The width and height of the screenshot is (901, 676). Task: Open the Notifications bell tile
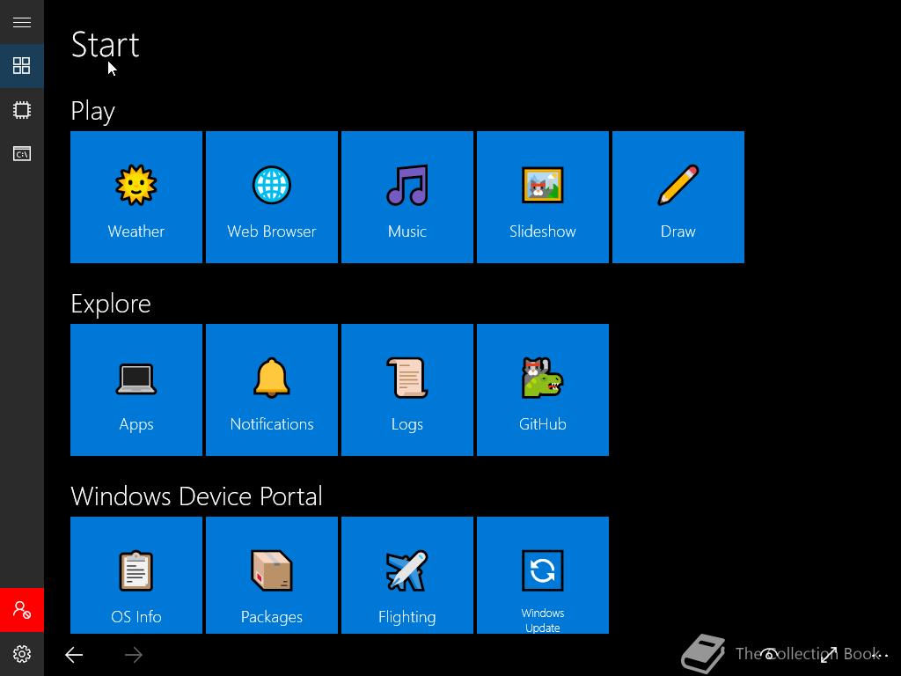coord(272,390)
